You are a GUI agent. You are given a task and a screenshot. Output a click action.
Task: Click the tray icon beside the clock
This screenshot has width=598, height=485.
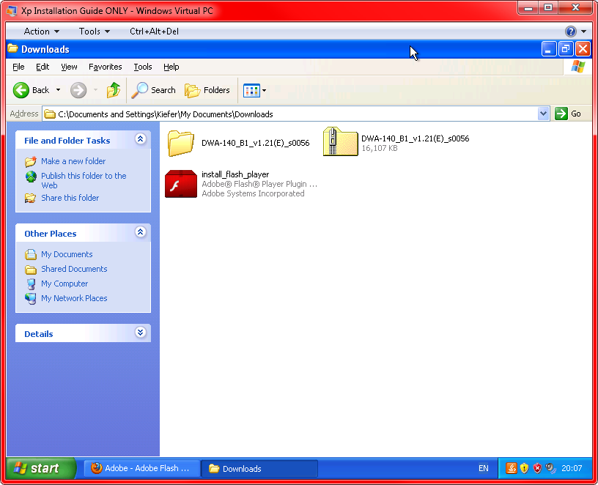click(x=550, y=468)
